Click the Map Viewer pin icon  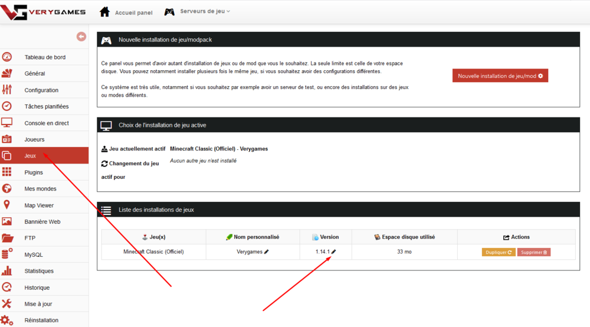tap(7, 205)
